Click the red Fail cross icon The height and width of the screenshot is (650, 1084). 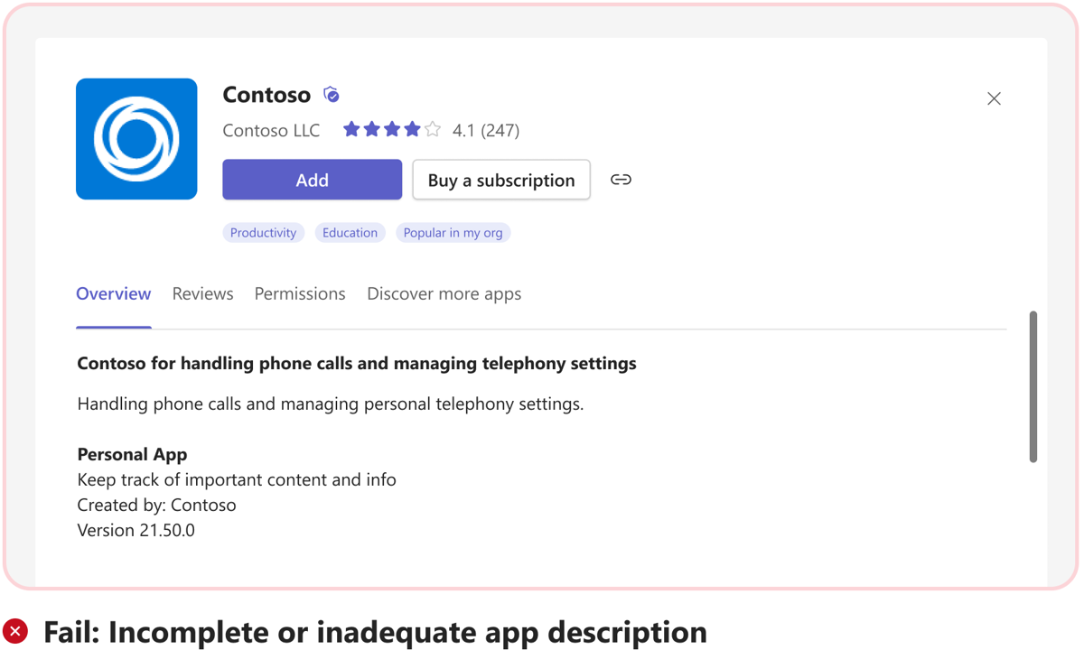tap(15, 631)
